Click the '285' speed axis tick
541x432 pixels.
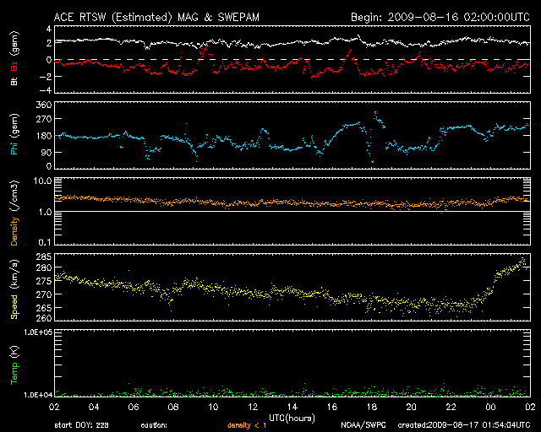point(44,256)
